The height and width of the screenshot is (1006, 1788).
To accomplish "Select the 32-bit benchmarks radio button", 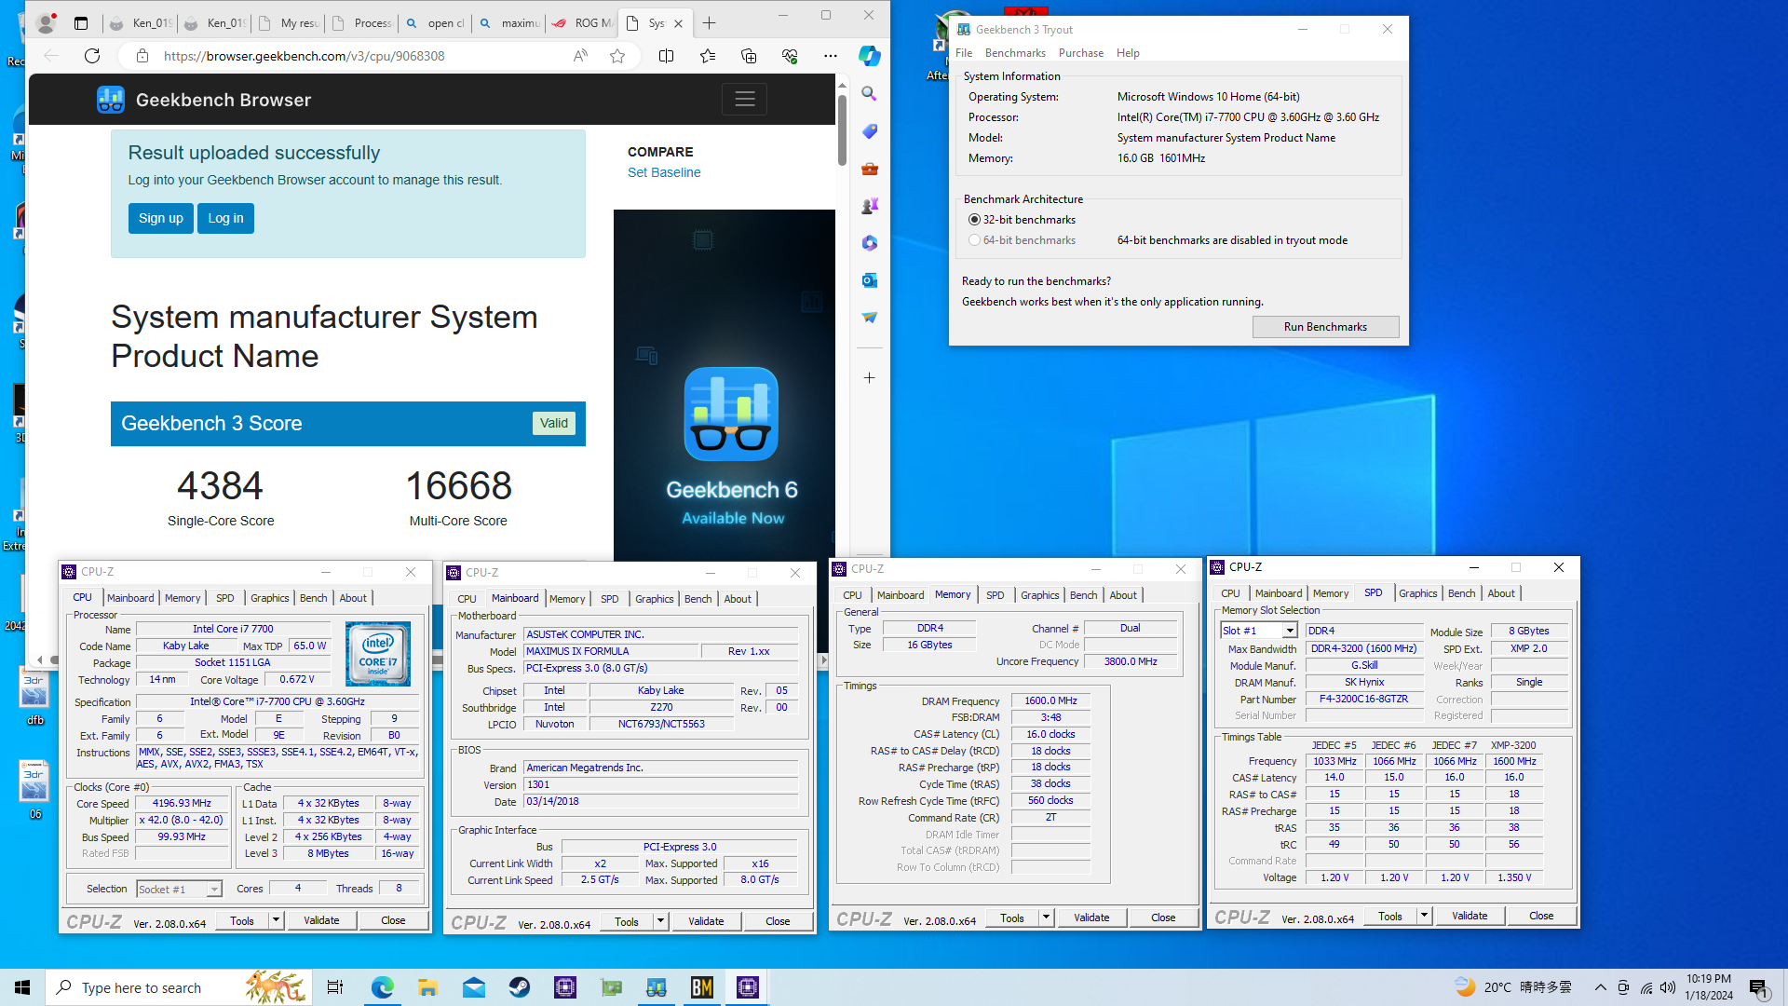I will [x=974, y=220].
